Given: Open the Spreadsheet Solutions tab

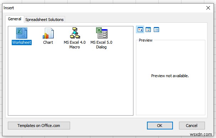Looking at the screenshot, I should [44, 20].
